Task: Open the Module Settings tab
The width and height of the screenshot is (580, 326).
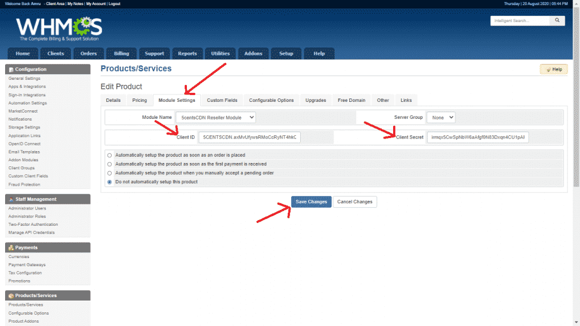Action: [177, 100]
